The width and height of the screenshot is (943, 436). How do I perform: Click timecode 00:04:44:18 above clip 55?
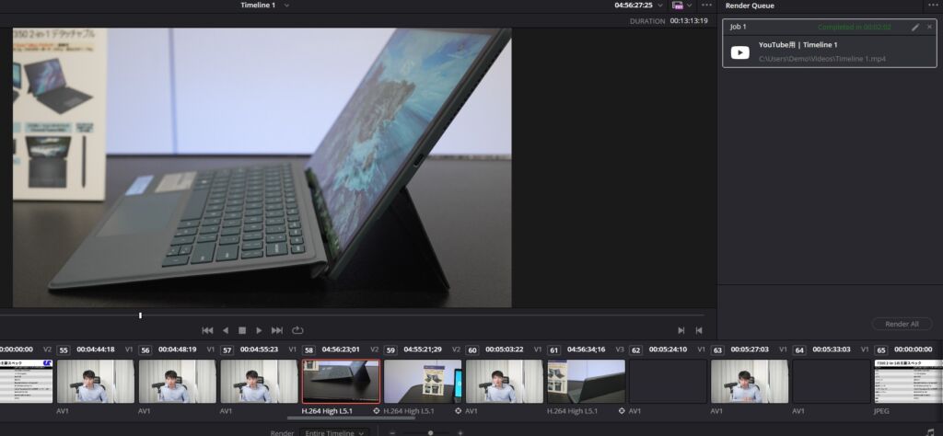point(96,350)
